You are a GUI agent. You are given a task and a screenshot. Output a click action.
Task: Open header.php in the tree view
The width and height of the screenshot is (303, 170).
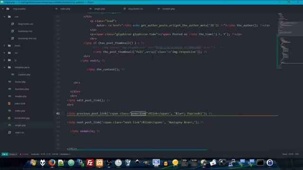point(21,96)
